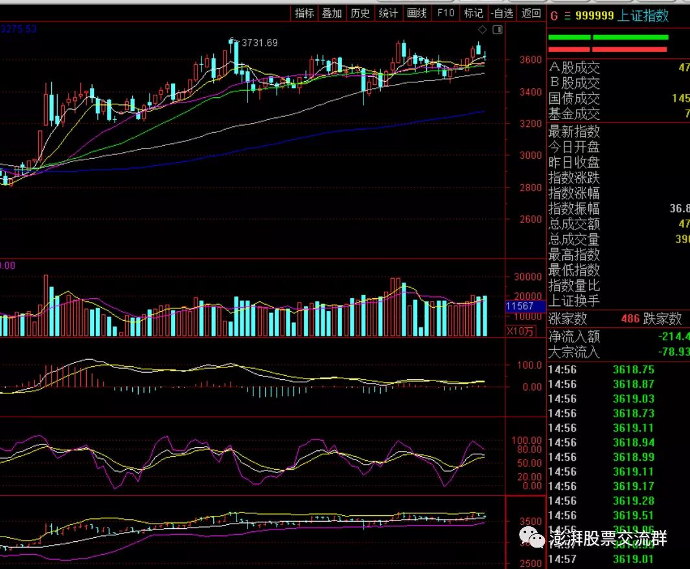The image size is (690, 569).
Task: Click the 指数量比 row label
Action: (574, 286)
